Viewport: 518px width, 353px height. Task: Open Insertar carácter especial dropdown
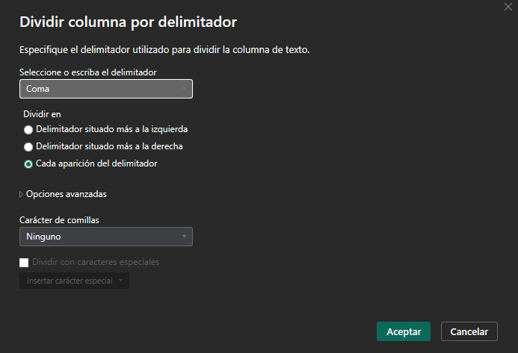pos(74,281)
